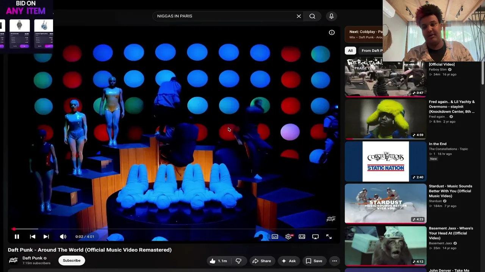Like the video with 1.1m likes
This screenshot has height=272, width=485.
point(218,261)
